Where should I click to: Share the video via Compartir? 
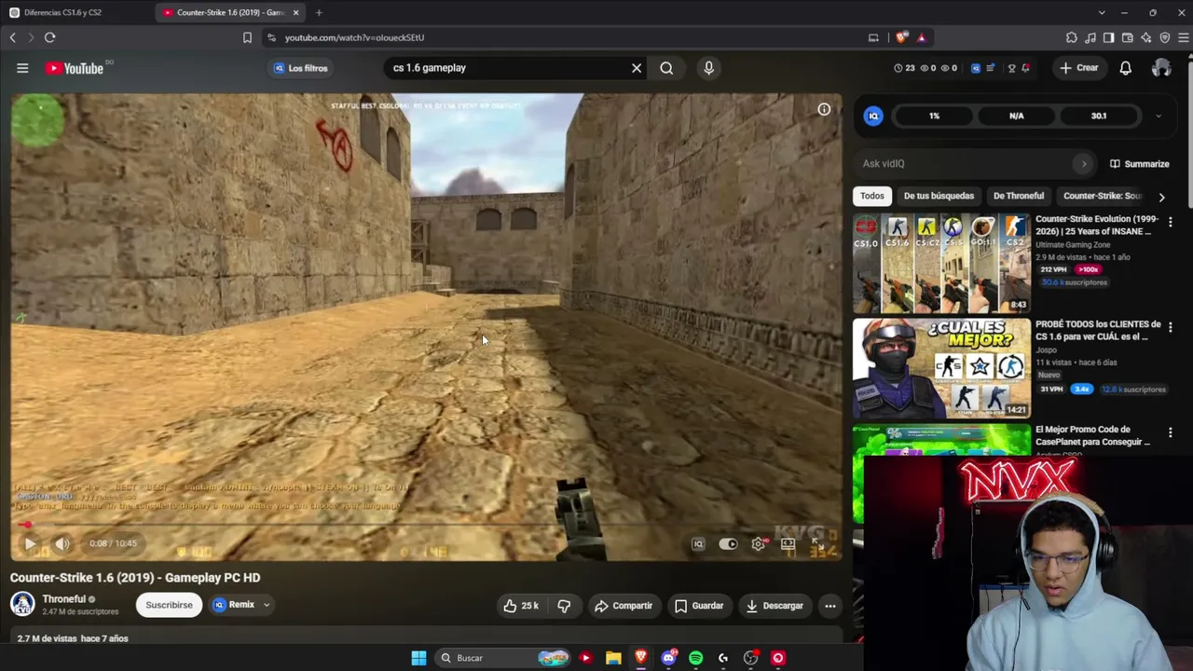tap(624, 606)
